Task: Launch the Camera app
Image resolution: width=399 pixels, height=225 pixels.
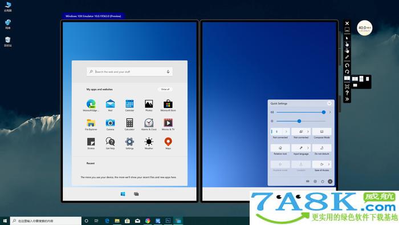Action: point(110,123)
